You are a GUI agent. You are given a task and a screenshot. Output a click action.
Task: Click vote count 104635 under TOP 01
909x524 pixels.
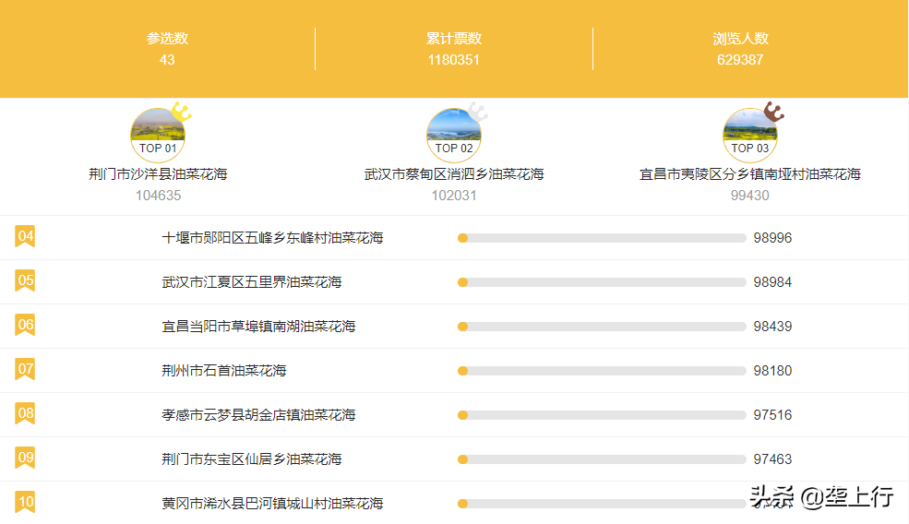point(158,196)
